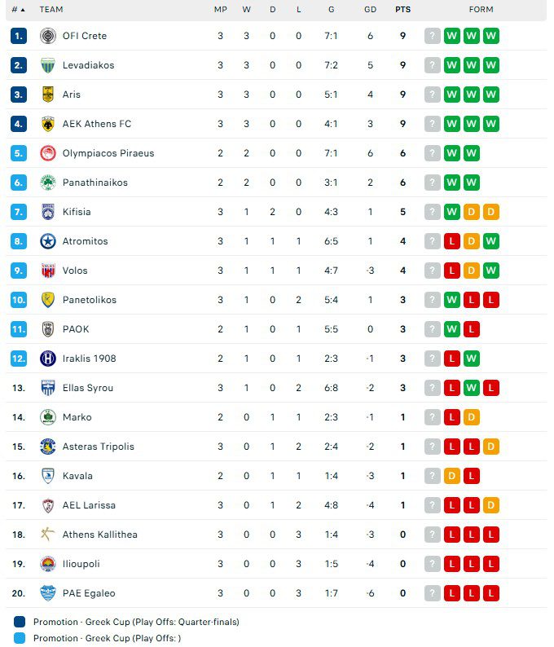Click the dark blue Quarter-finals legend swatch
Viewport: 554px width, 647px height.
20,622
